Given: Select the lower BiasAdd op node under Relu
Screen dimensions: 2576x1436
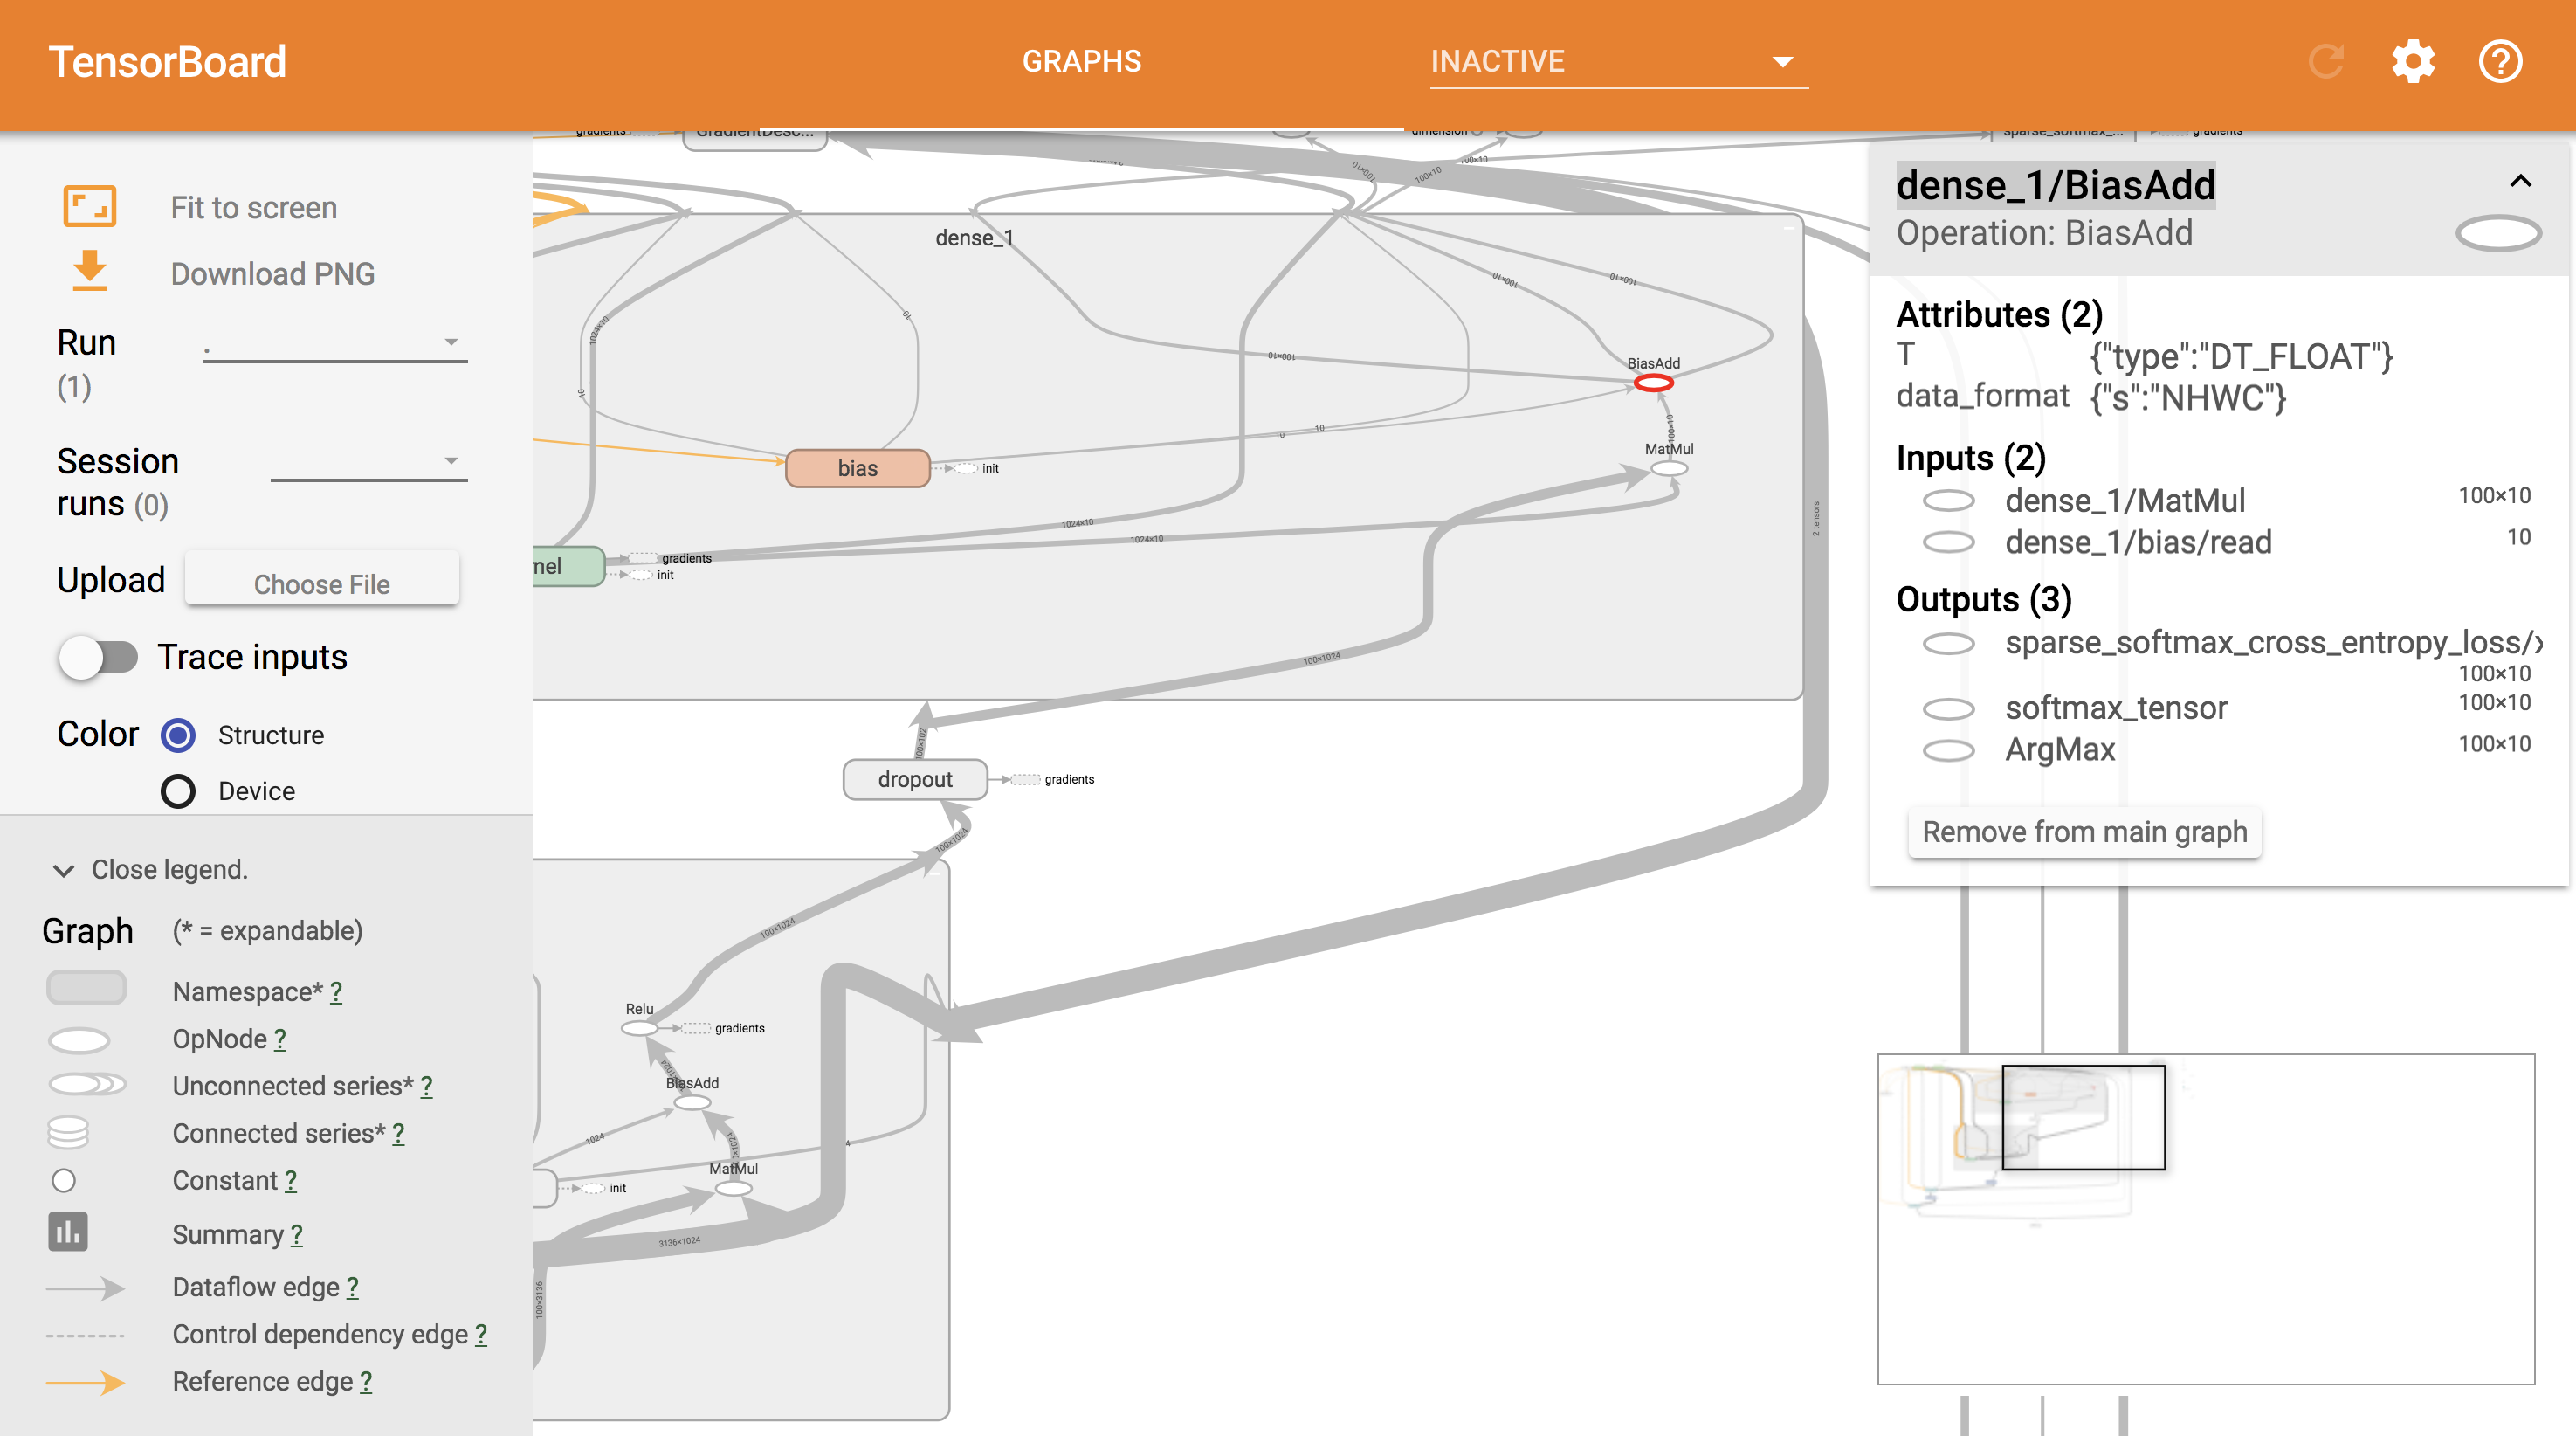Looking at the screenshot, I should (x=692, y=1102).
